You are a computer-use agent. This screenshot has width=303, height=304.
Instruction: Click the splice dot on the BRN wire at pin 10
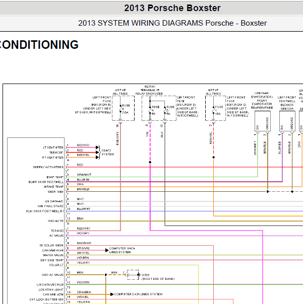(106, 275)
